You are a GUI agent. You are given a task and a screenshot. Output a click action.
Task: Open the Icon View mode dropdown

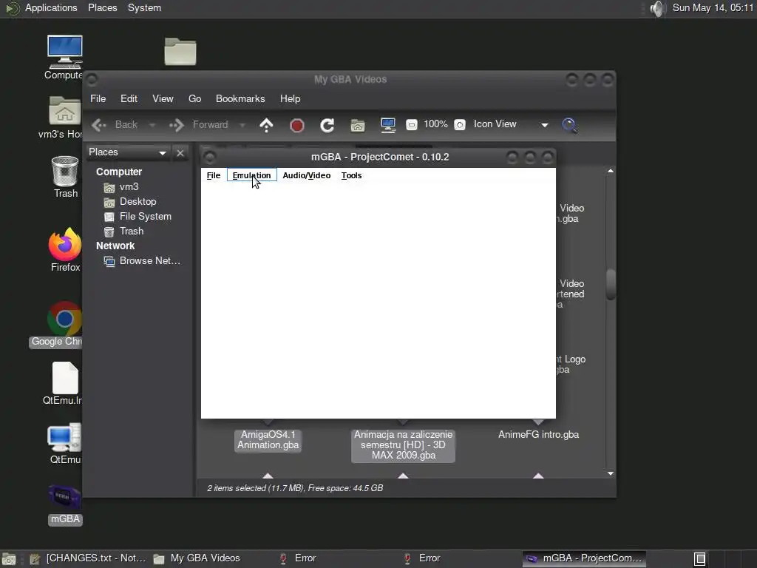[x=511, y=124]
